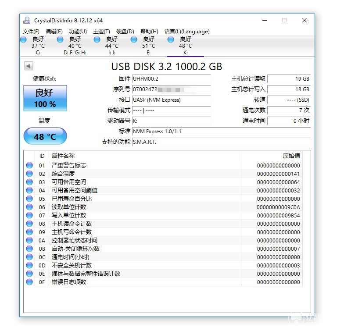Click raw value 0000000000007
344x331 pixels.
coord(278,249)
